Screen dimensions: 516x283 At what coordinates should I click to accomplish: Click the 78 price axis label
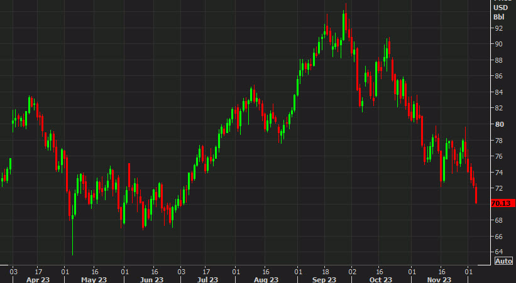point(498,141)
